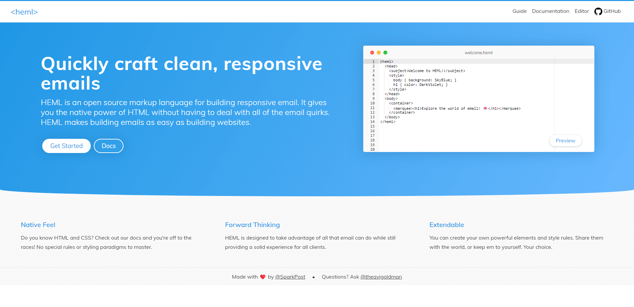Open the Documentation page from the navigation
This screenshot has width=634, height=307.
(x=550, y=11)
